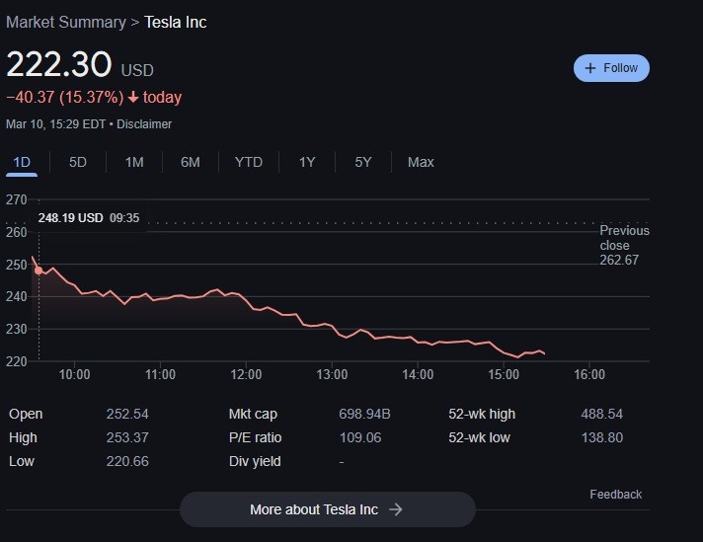Select the 1D time range tab
The width and height of the screenshot is (703, 542).
pos(22,162)
